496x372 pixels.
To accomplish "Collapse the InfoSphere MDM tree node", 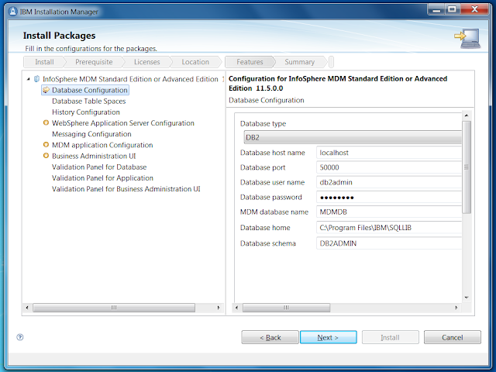I will (29, 79).
